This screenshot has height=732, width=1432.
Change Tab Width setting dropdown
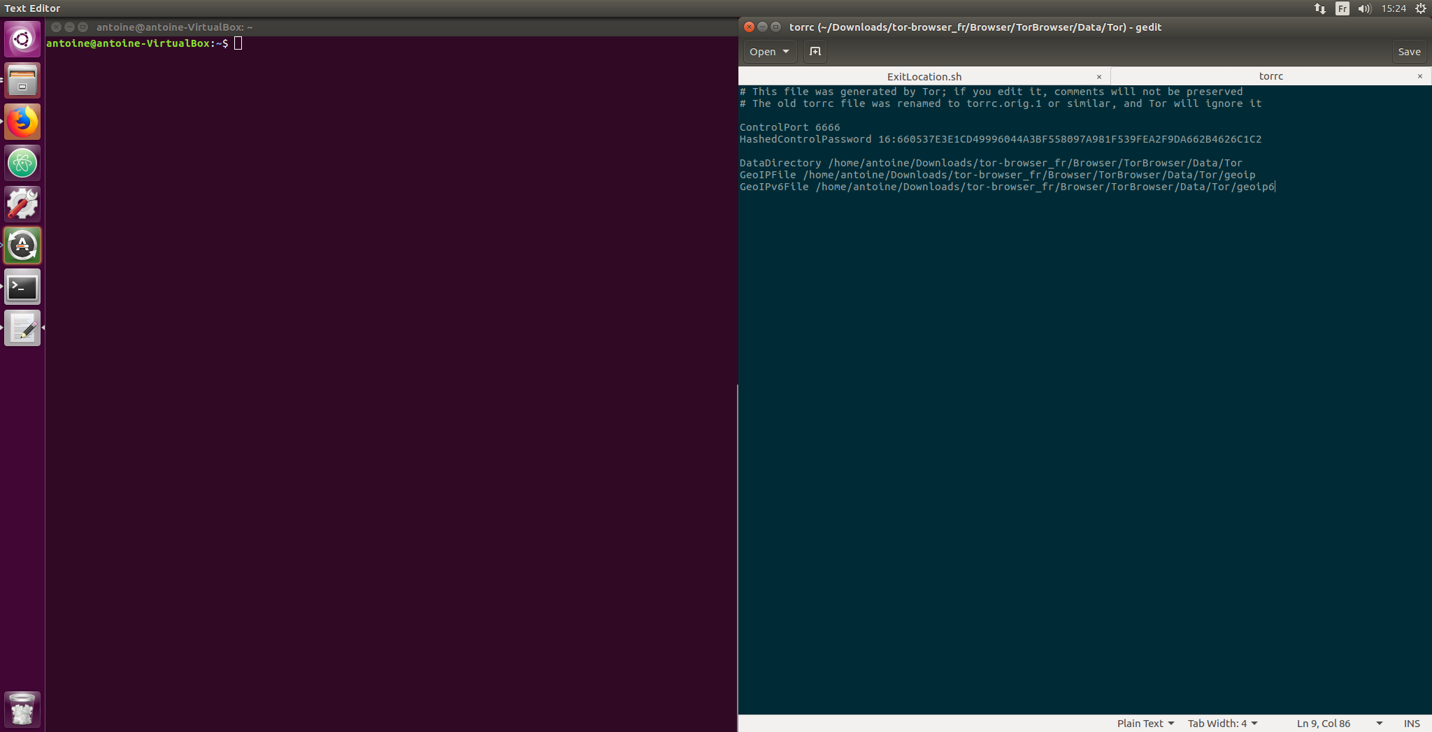(x=1222, y=724)
